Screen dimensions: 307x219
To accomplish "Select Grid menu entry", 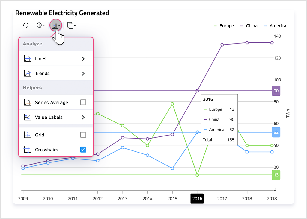I will [56, 135].
